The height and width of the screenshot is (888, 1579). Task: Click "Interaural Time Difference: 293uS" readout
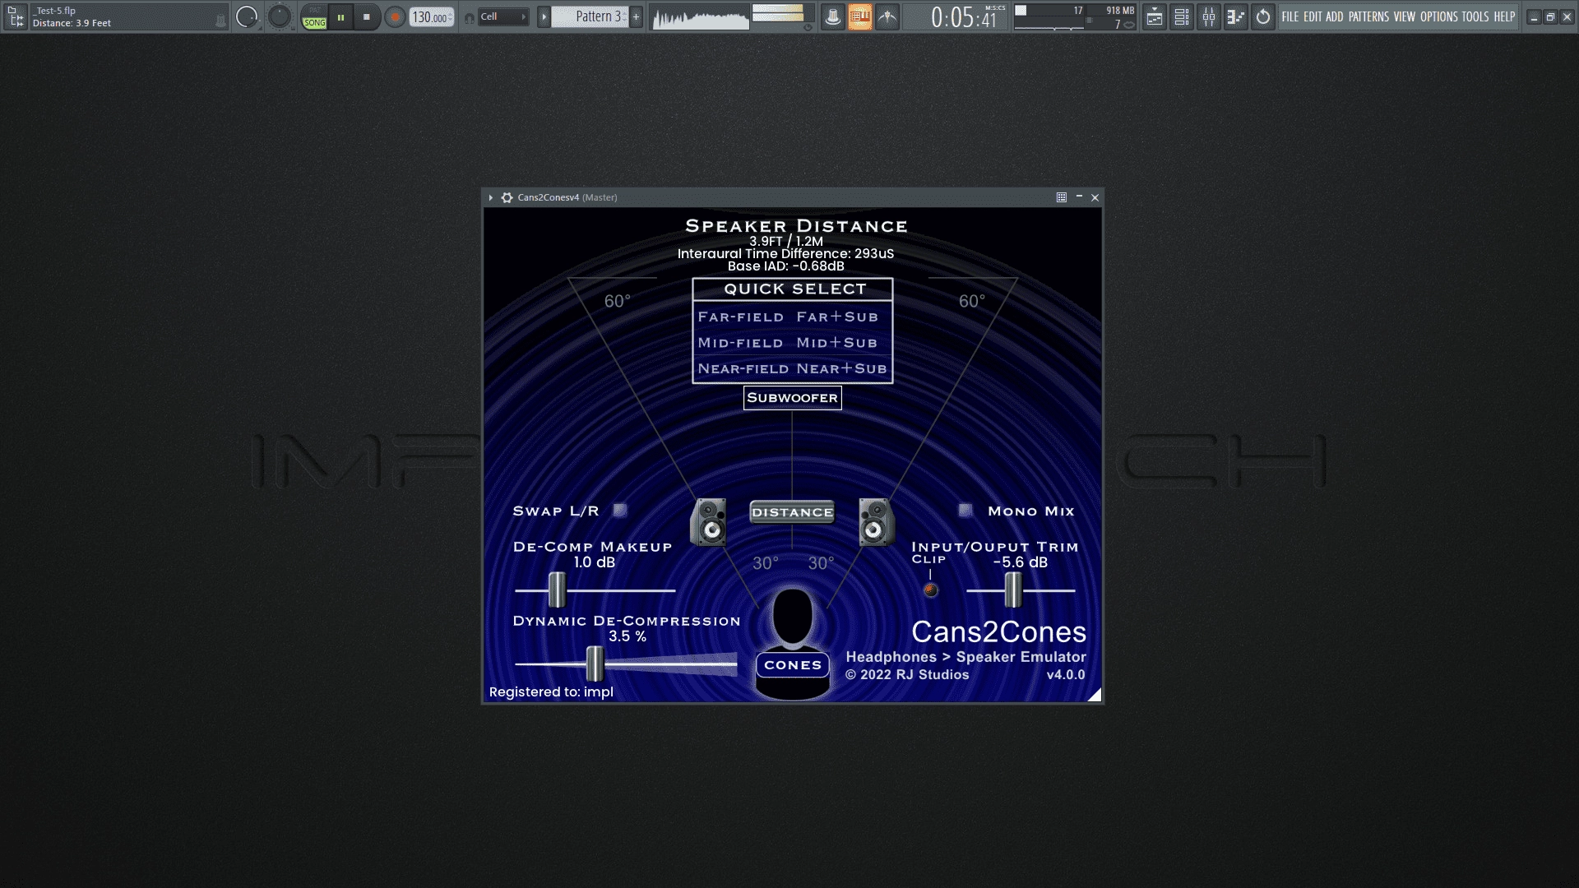click(x=785, y=253)
